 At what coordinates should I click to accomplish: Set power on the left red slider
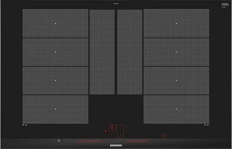92,141
